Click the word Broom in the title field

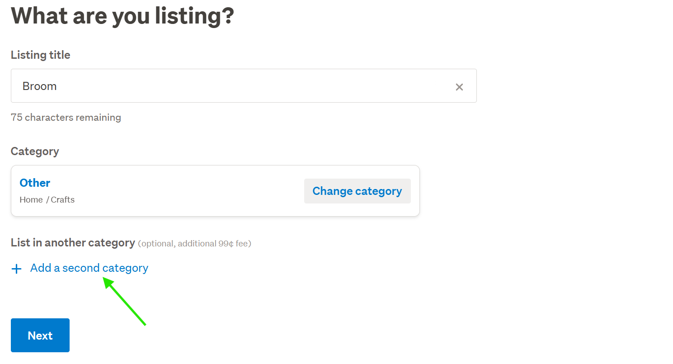(40, 86)
